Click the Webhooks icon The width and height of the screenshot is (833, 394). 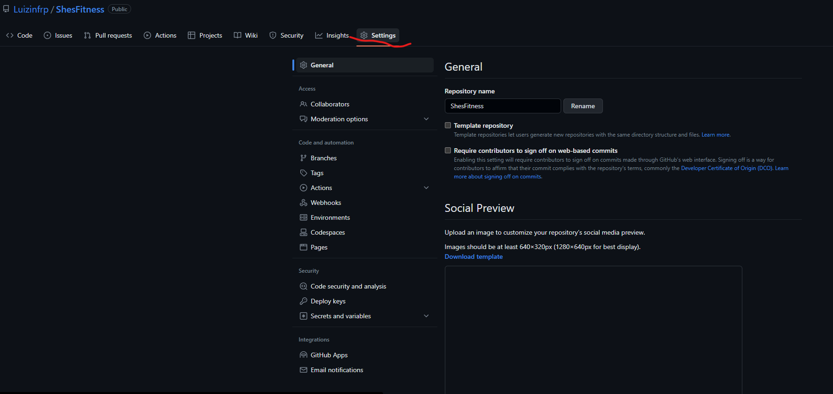[x=304, y=203]
